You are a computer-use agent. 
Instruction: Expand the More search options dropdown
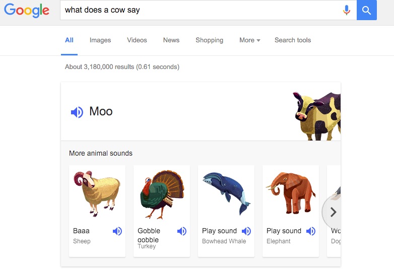coord(249,40)
